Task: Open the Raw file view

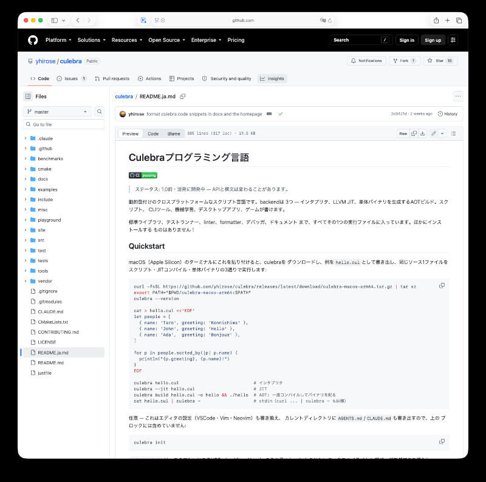Action: point(403,134)
